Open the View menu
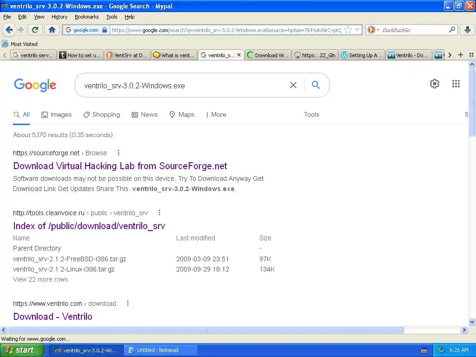The height and width of the screenshot is (357, 476). (39, 17)
